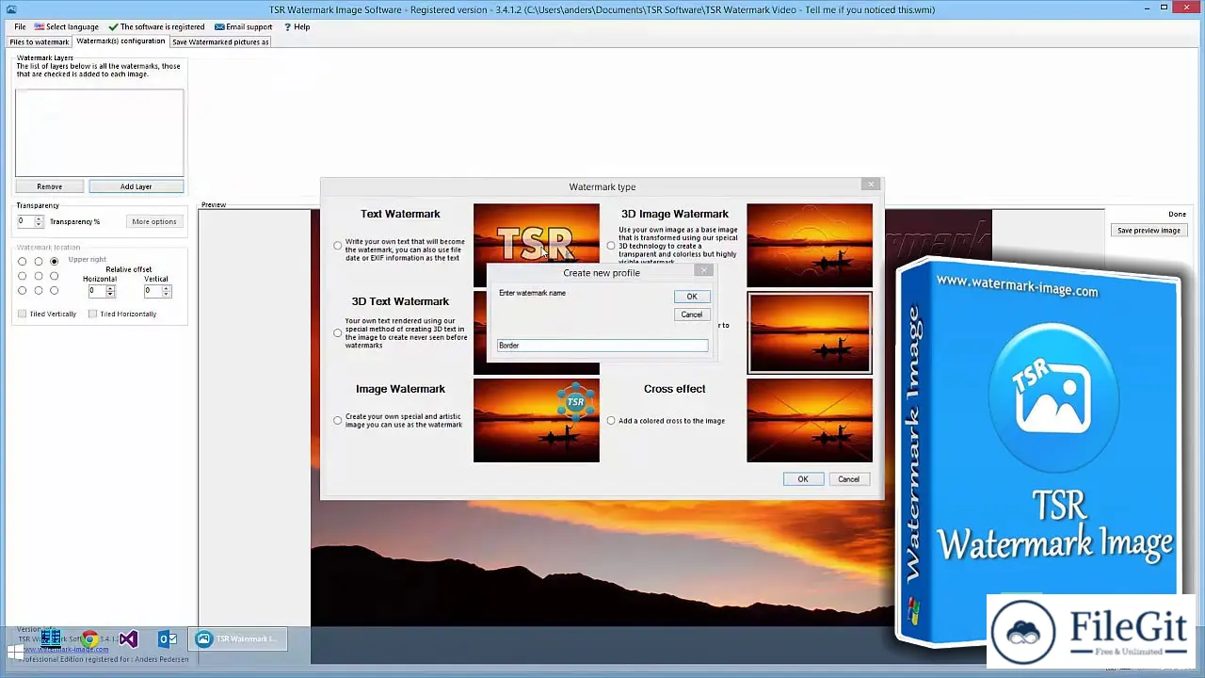Click the Horizontal offset value field
1205x678 pixels.
coord(96,291)
